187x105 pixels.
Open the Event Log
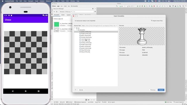coord(168,102)
